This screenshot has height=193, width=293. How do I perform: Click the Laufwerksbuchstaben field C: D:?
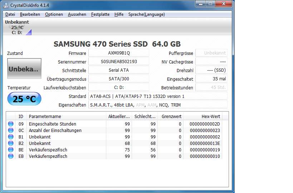click(x=119, y=88)
